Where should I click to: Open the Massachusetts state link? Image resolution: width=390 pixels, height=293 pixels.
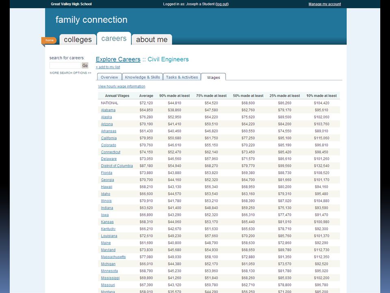tap(113, 257)
